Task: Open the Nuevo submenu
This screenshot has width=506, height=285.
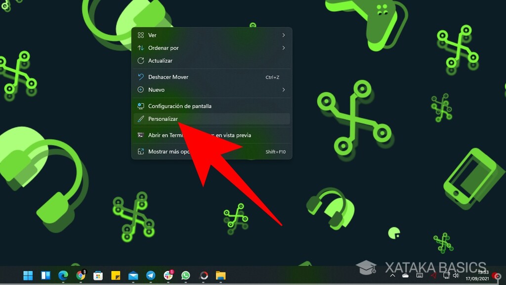Action: 211,90
